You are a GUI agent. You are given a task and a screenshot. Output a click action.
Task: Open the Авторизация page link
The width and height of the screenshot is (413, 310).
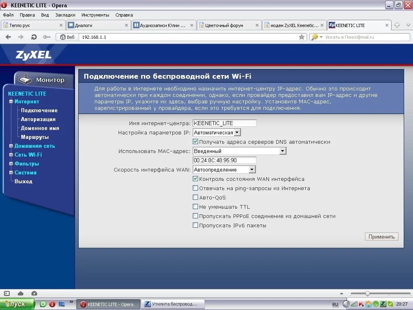pos(38,119)
